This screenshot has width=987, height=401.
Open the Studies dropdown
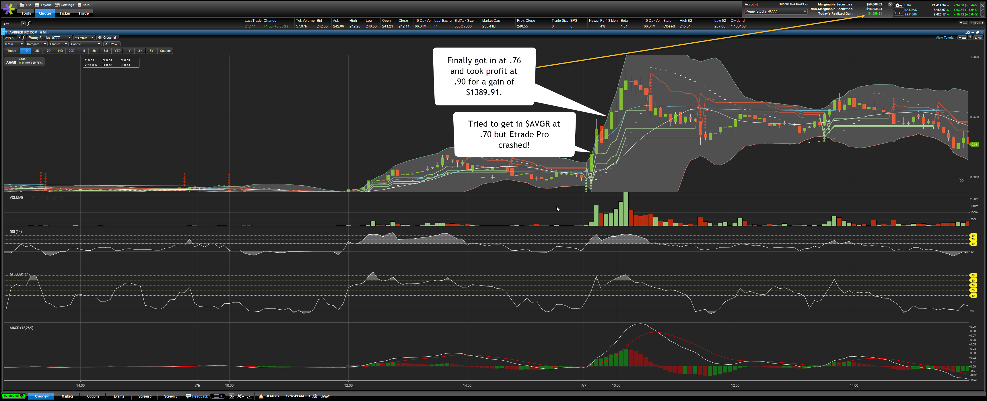[x=58, y=44]
